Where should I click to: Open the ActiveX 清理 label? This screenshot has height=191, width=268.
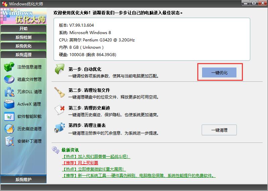29,104
